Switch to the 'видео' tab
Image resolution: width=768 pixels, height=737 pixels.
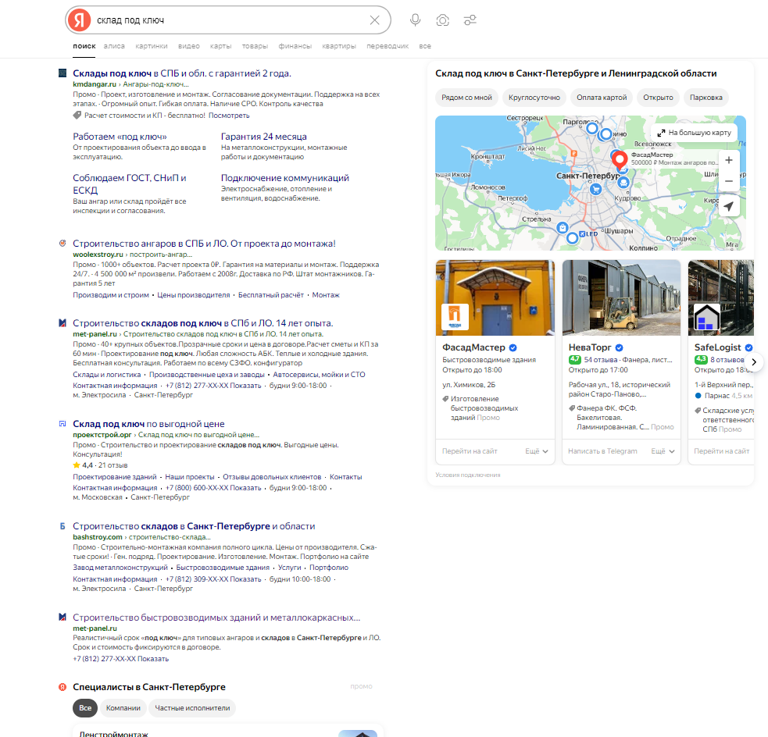[189, 46]
